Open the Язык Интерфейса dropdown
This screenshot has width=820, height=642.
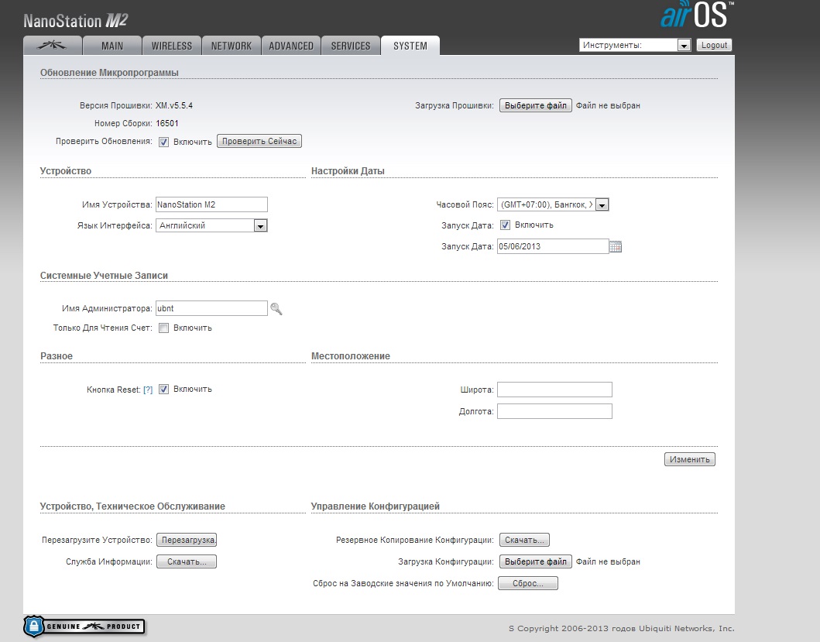[x=211, y=225]
